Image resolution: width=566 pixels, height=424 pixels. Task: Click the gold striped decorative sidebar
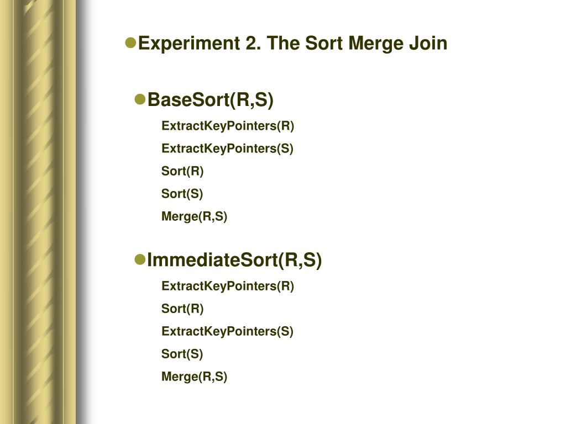(38, 212)
